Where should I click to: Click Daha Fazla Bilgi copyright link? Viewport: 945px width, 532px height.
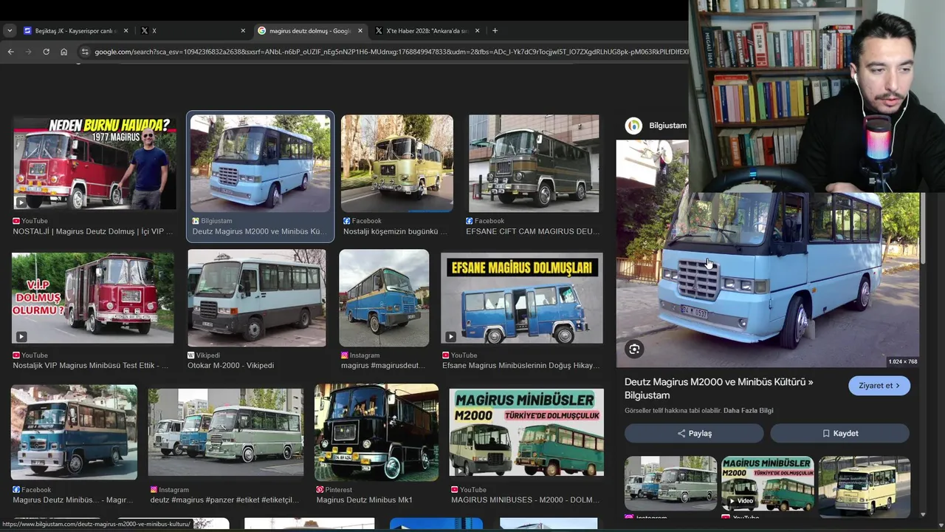749,410
